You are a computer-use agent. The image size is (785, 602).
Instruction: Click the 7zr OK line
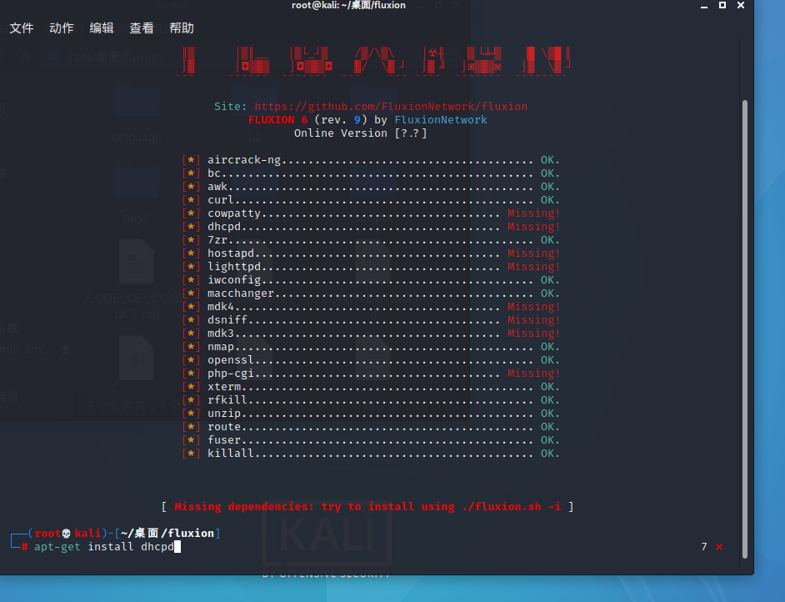(371, 240)
